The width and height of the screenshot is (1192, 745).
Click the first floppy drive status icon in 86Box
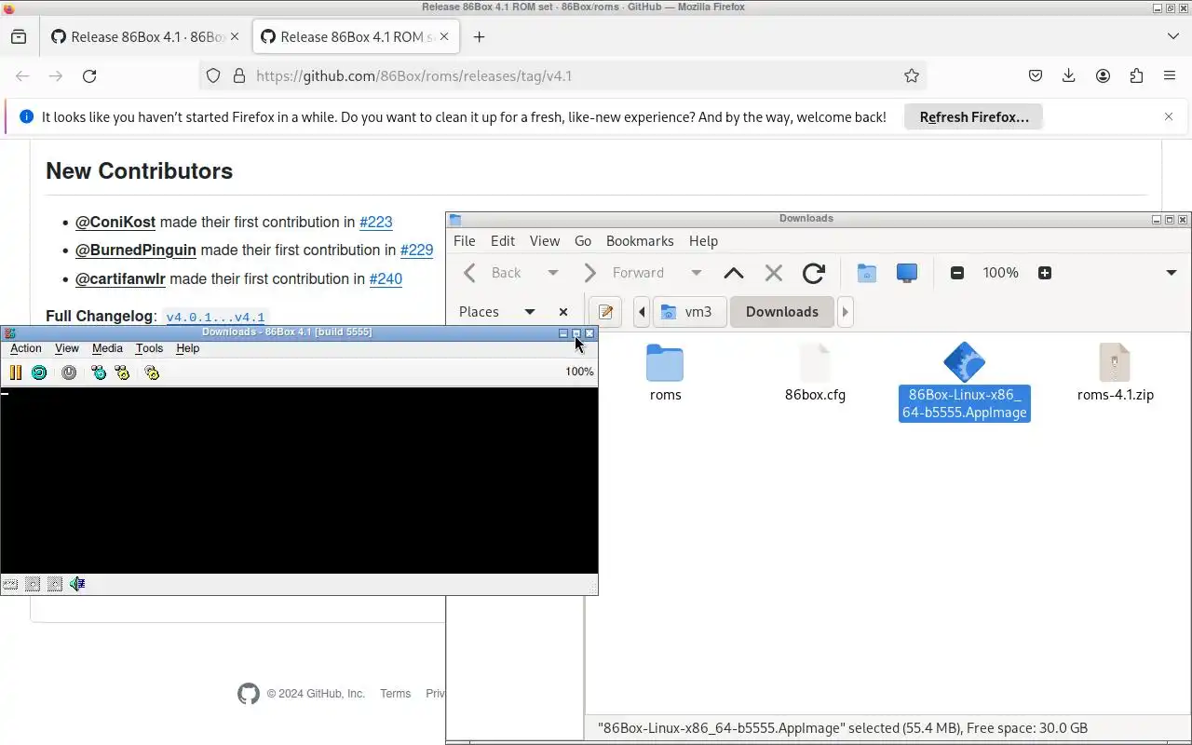33,584
